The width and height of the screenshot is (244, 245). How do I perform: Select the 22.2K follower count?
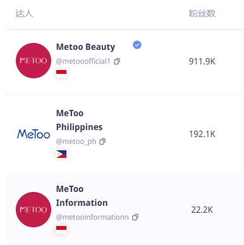tap(202, 210)
